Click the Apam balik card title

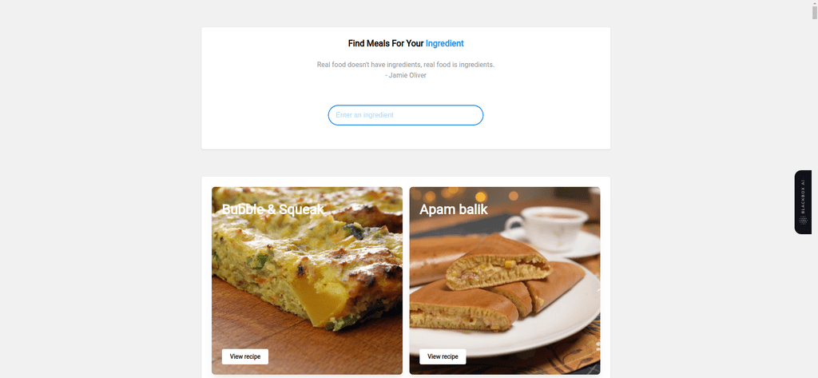tap(454, 209)
